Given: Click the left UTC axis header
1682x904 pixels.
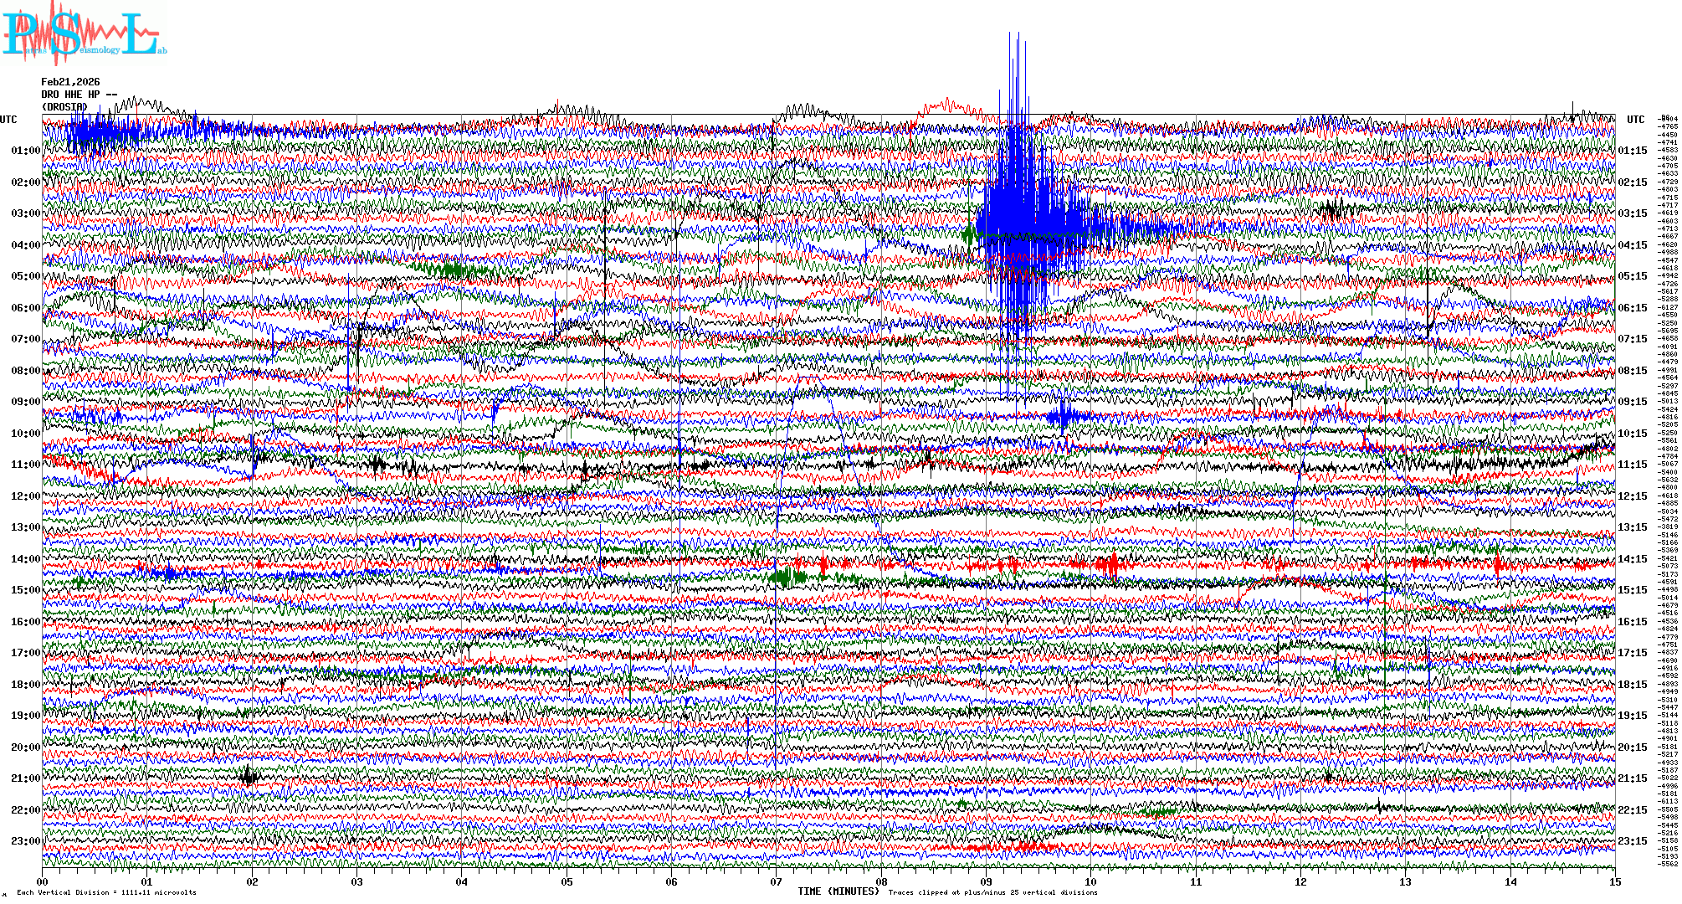Looking at the screenshot, I should point(8,120).
